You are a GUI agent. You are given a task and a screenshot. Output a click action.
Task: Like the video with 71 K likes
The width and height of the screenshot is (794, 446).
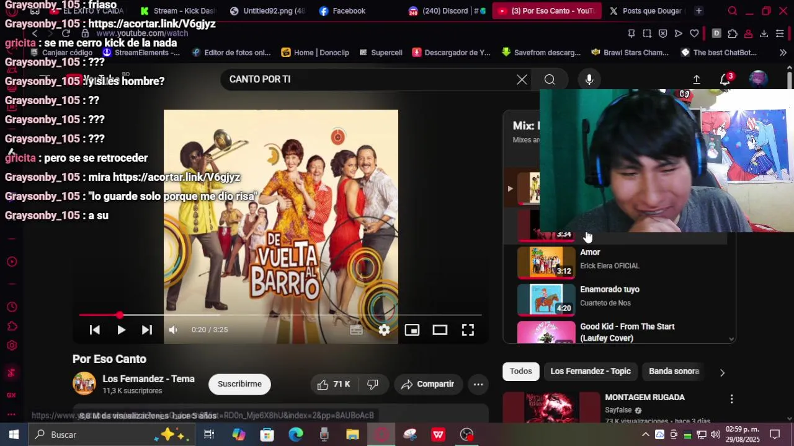pyautogui.click(x=333, y=385)
